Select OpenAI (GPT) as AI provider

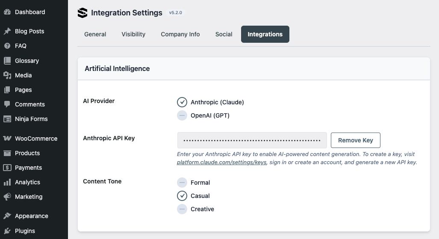(182, 115)
